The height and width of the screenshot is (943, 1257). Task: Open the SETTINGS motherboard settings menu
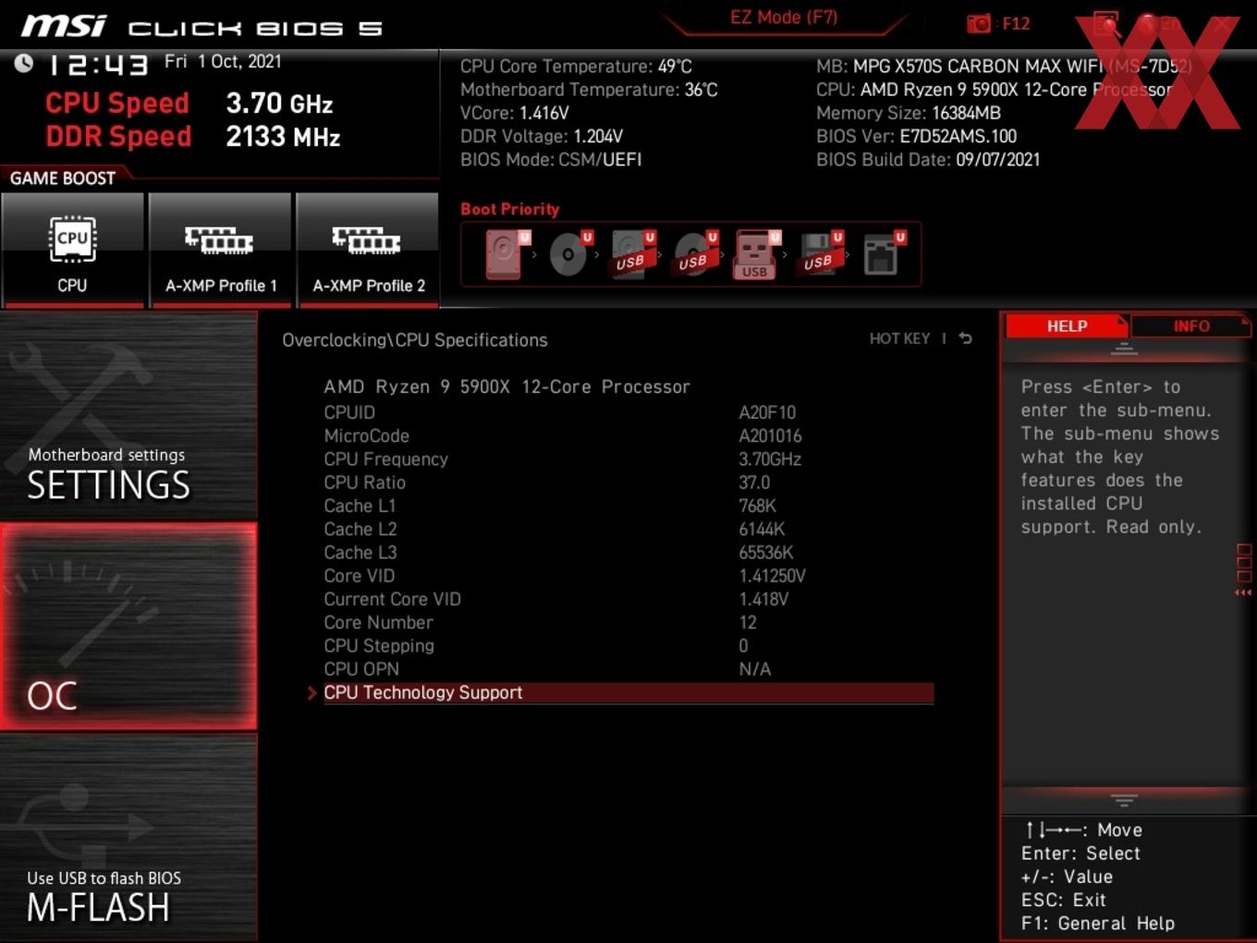[128, 416]
